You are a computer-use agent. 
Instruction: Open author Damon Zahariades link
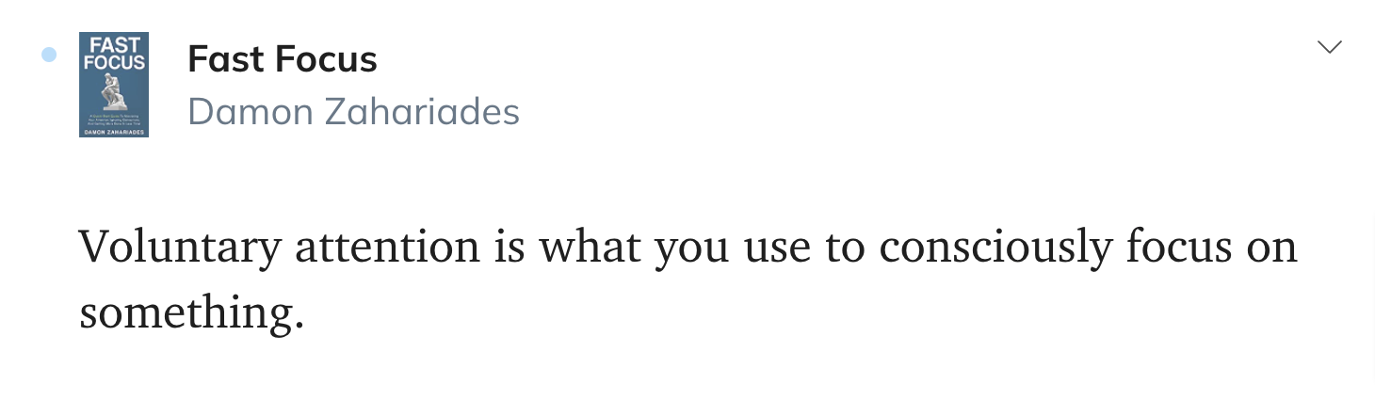(x=353, y=112)
